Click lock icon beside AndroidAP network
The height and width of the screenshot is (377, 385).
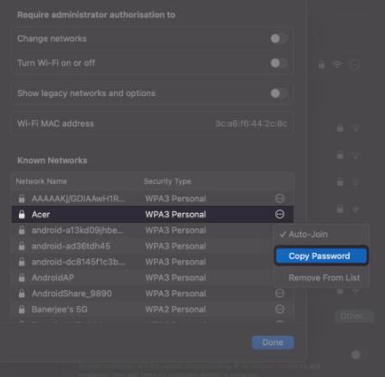coord(22,277)
